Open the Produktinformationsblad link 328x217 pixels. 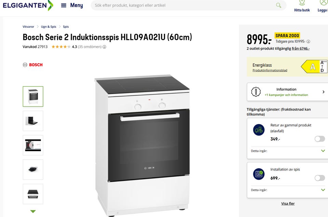coord(270,70)
